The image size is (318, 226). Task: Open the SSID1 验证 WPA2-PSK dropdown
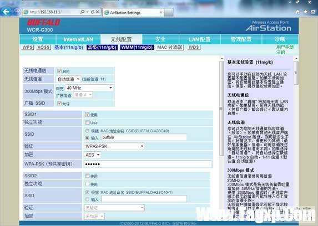click(114, 146)
